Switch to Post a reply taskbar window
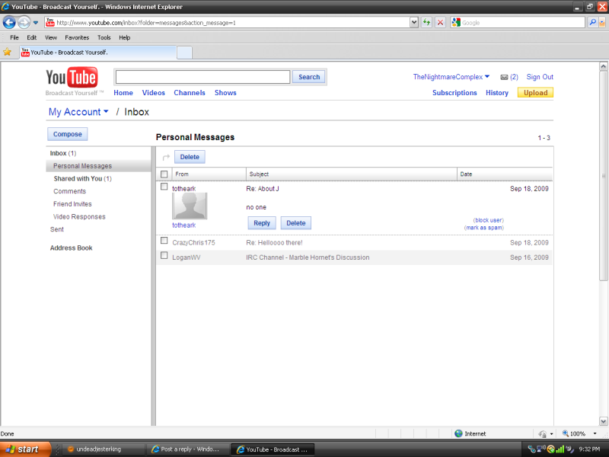Screen dimensions: 609x457 coord(187,449)
